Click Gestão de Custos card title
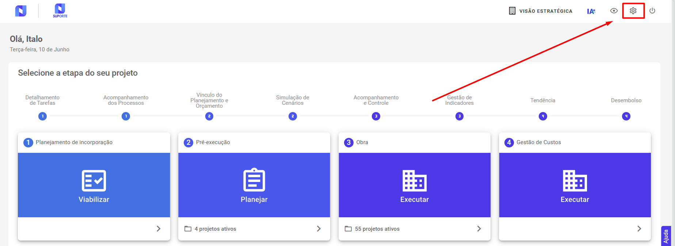The image size is (675, 246). pyautogui.click(x=539, y=142)
